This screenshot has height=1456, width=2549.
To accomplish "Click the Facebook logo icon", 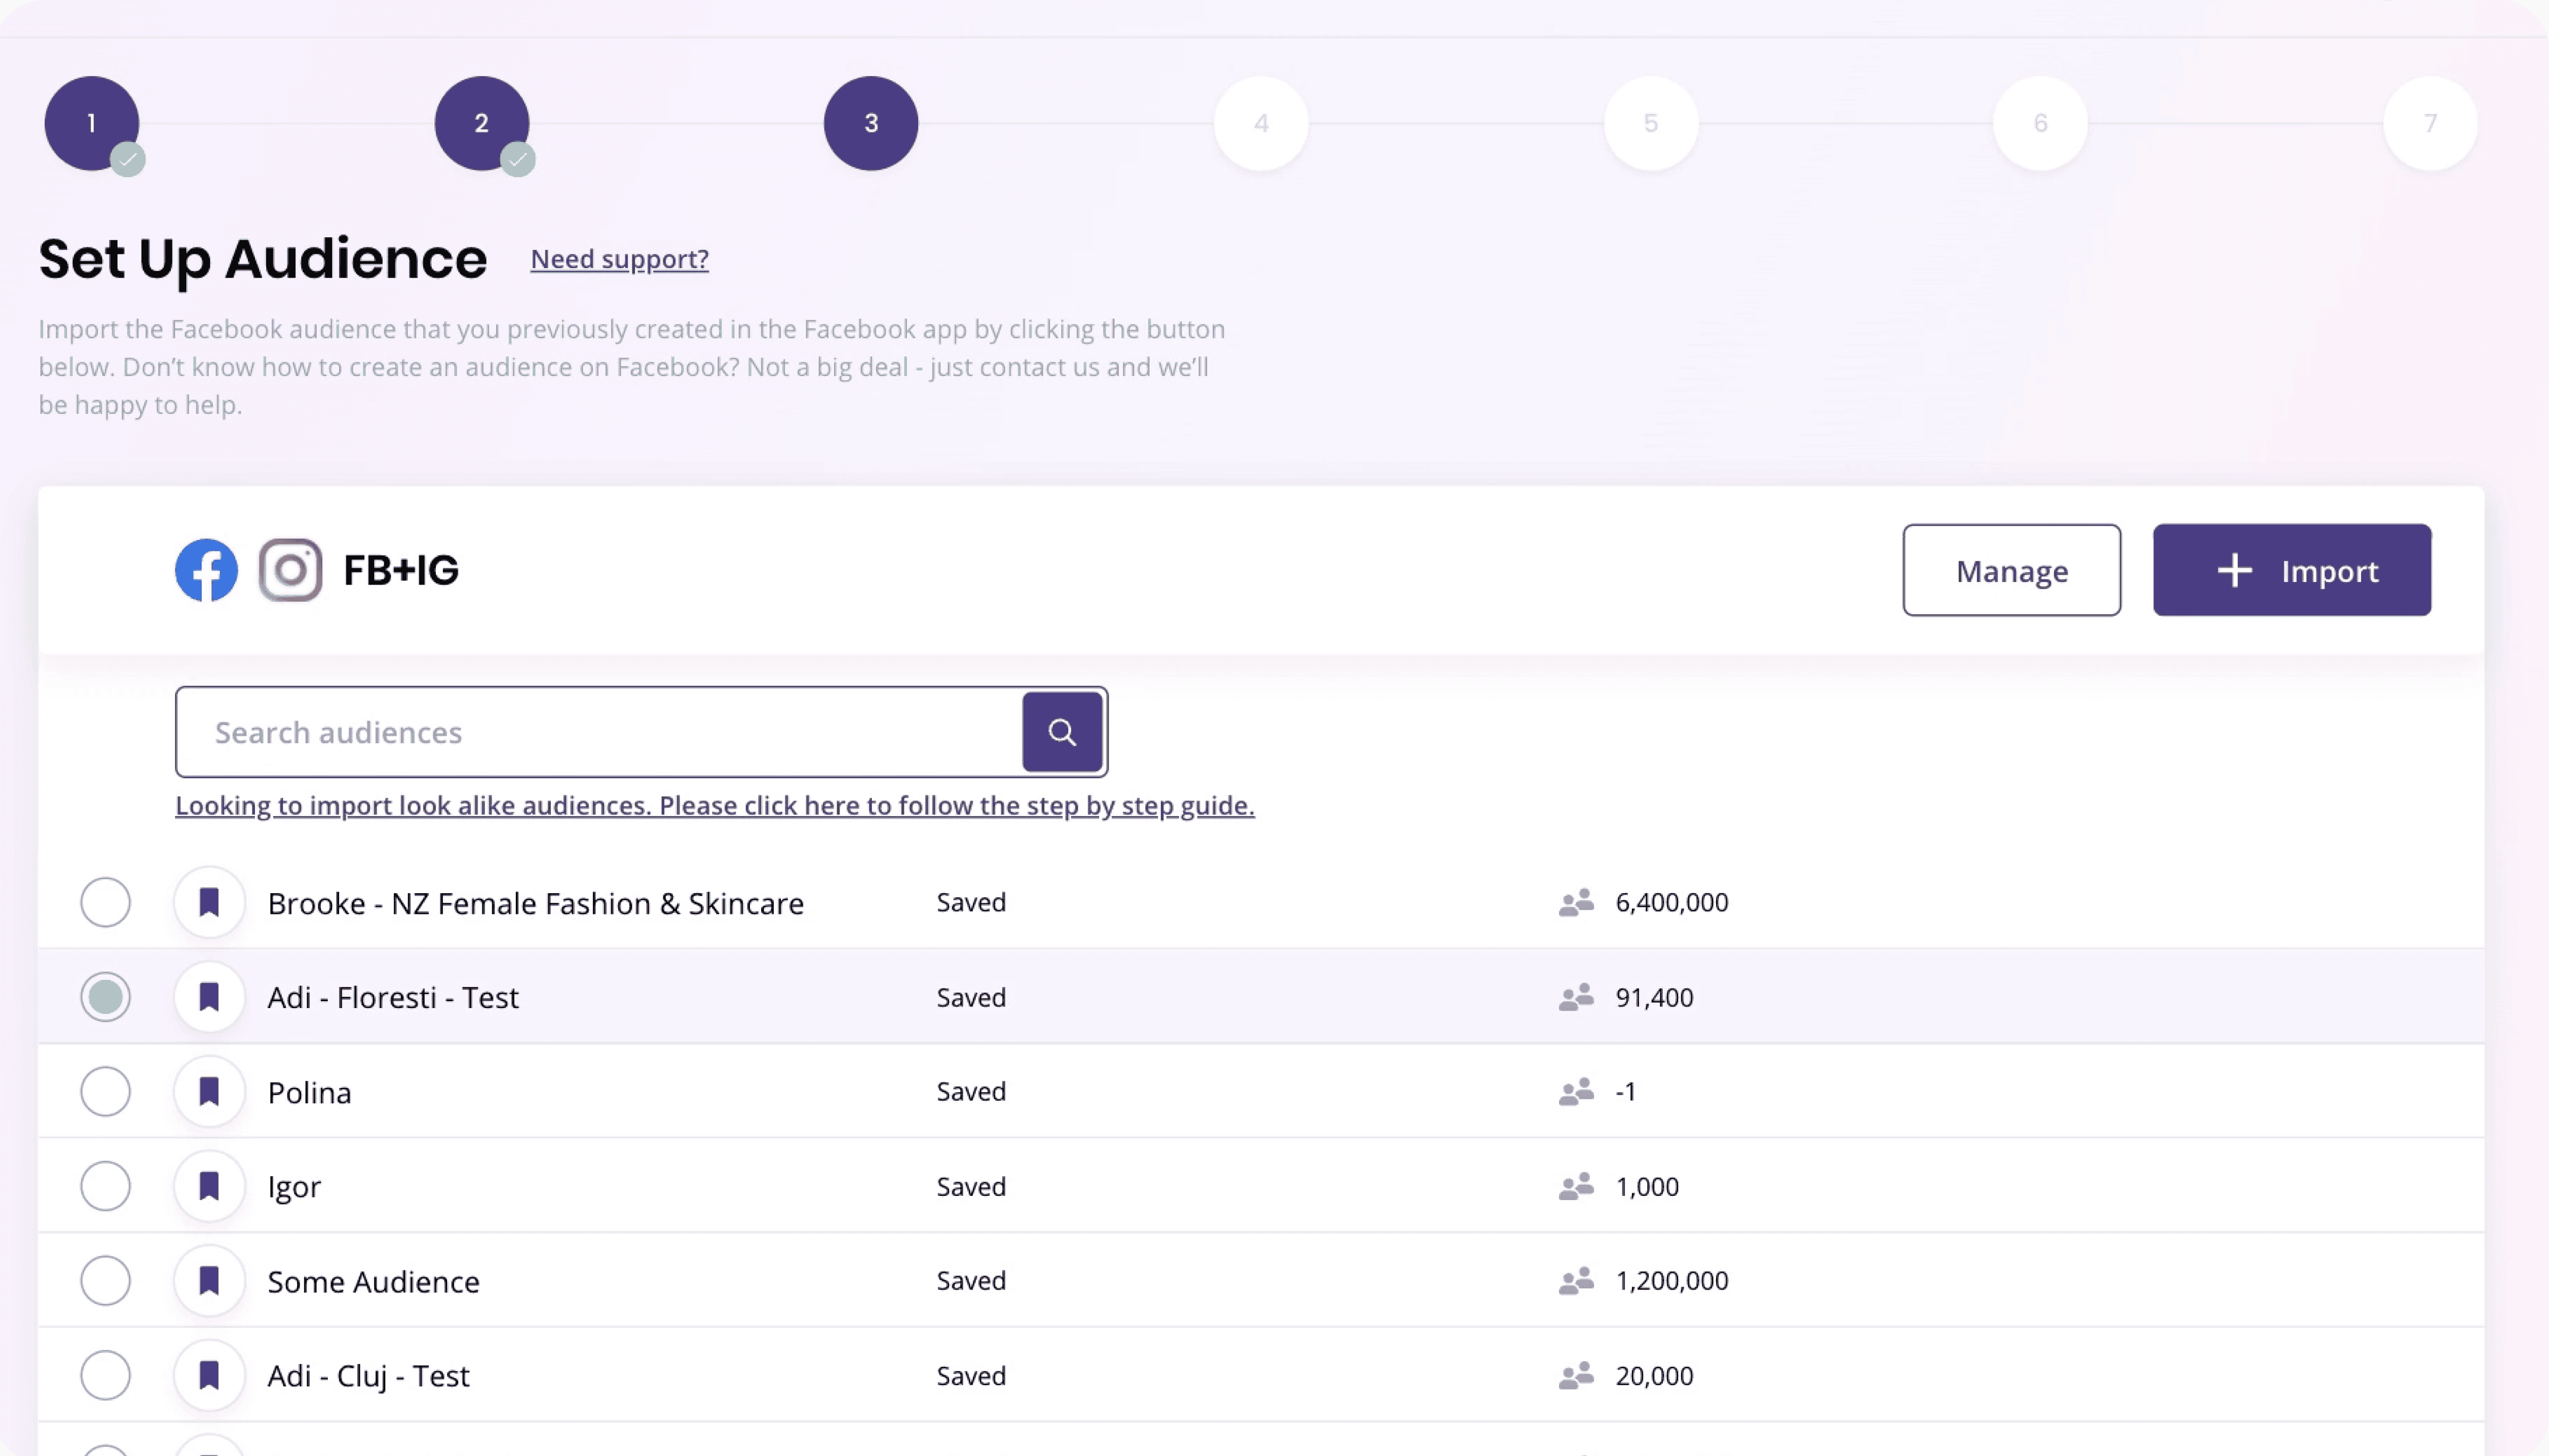I will [206, 570].
